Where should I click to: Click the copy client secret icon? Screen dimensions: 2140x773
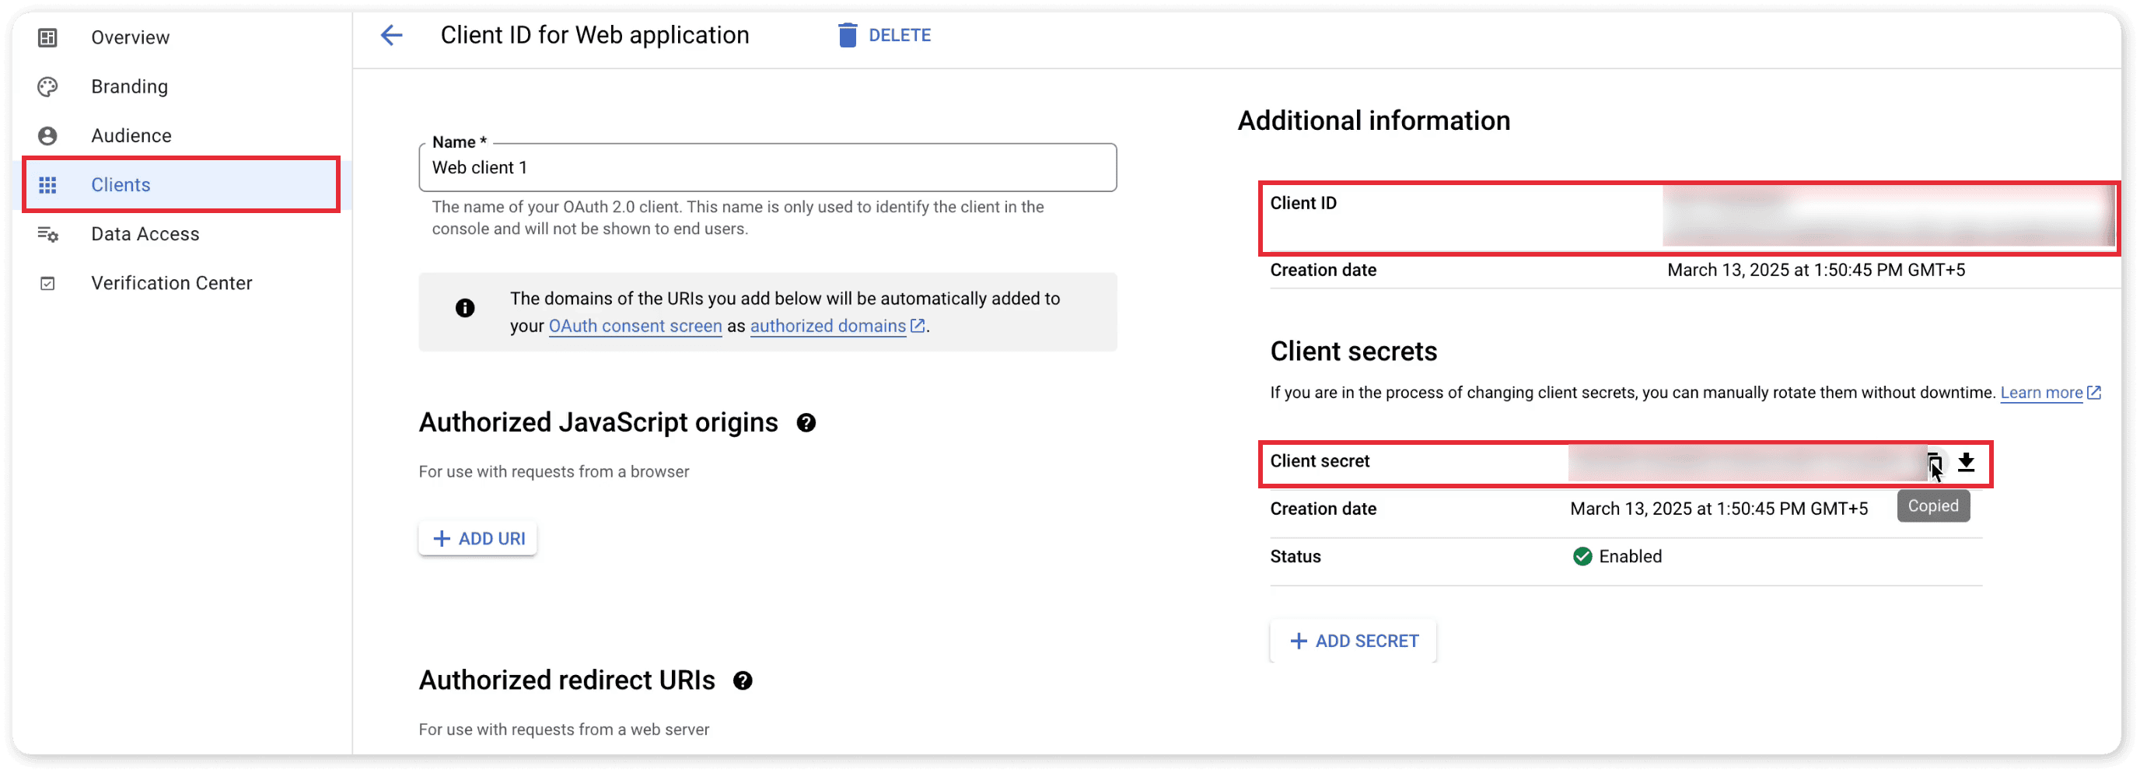(1934, 462)
